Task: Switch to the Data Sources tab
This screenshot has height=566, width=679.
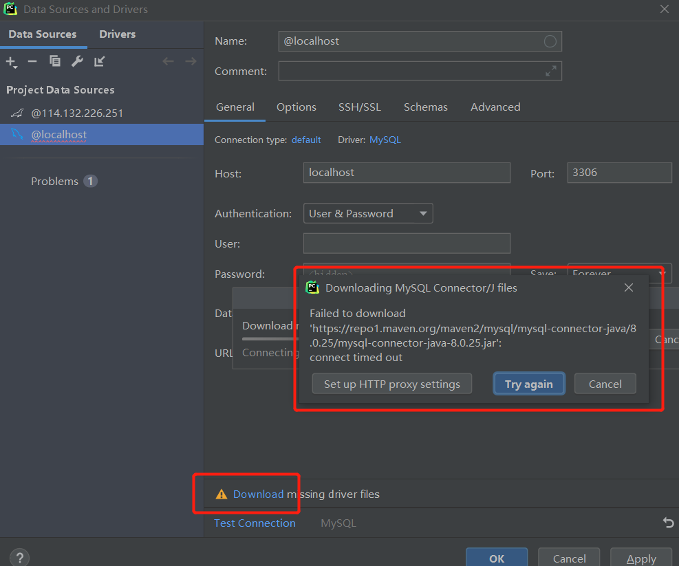Action: coord(43,34)
